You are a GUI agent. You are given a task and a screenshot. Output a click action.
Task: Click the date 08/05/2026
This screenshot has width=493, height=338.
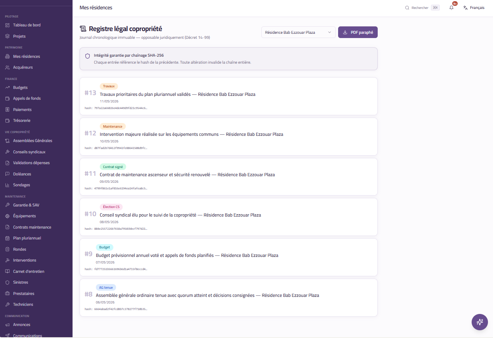click(x=109, y=222)
